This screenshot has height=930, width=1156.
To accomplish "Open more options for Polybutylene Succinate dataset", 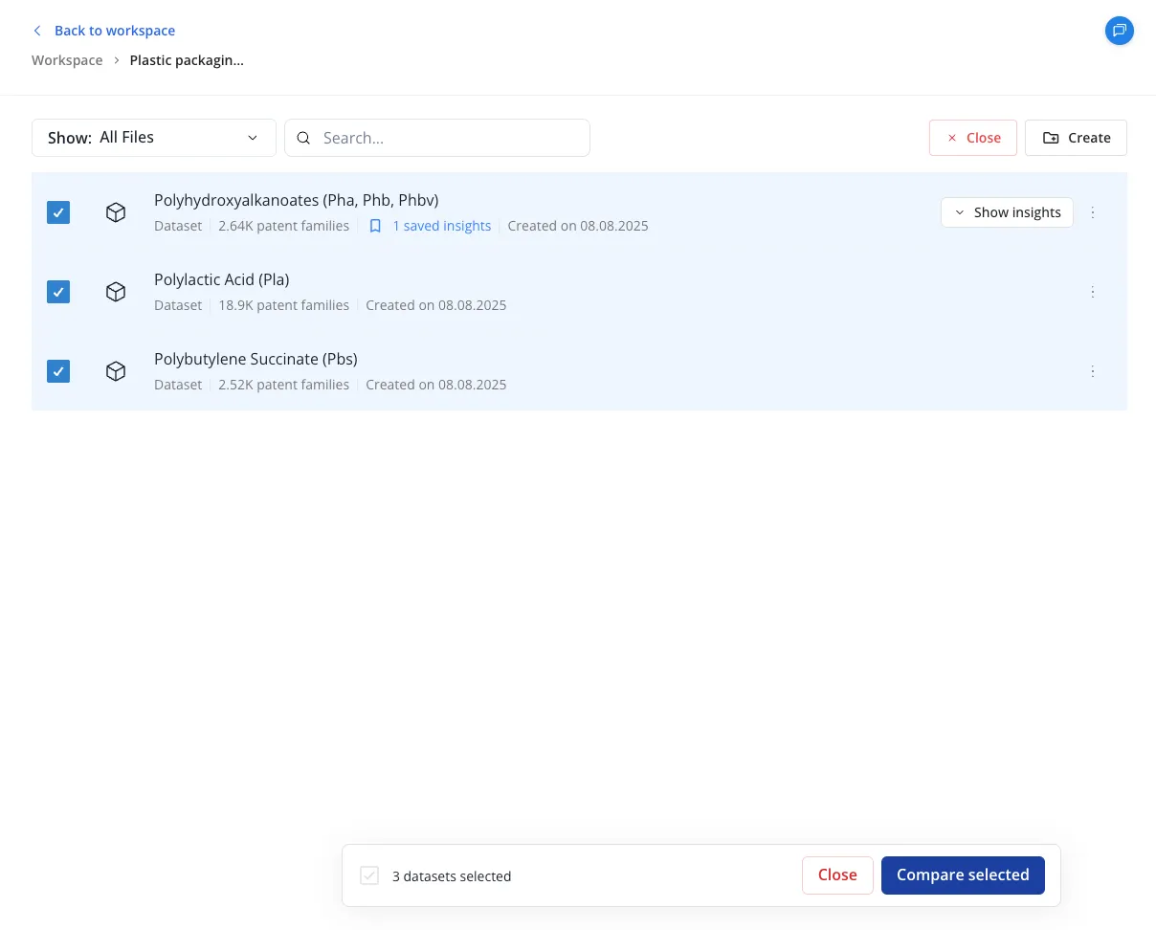I will coord(1093,371).
